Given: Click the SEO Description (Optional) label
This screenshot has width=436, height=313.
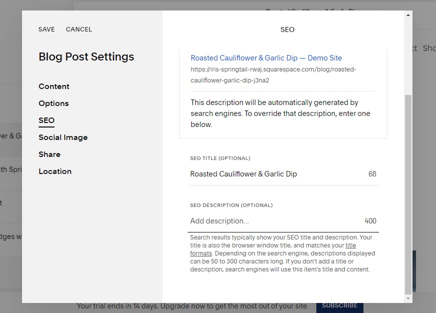Looking at the screenshot, I should [231, 205].
